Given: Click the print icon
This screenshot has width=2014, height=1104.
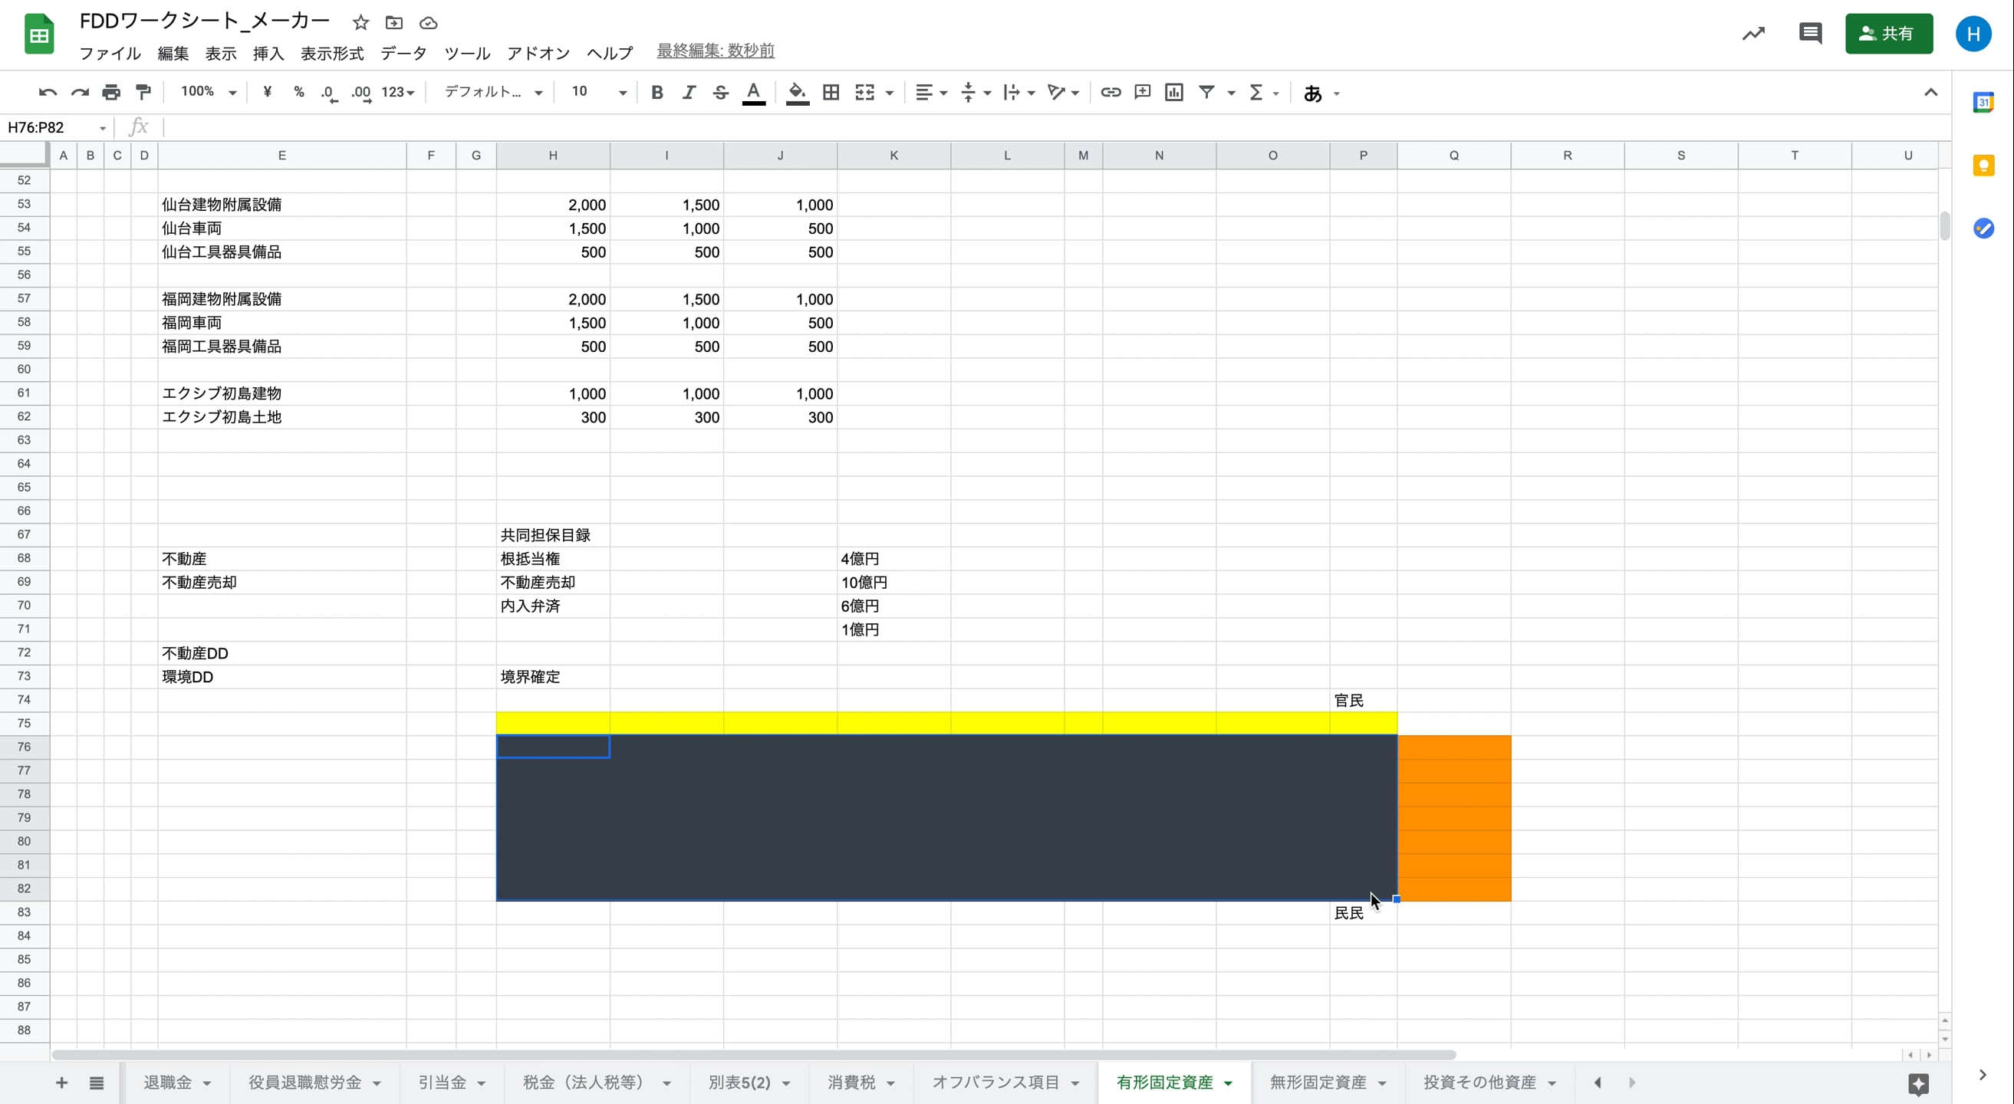Looking at the screenshot, I should click(111, 92).
